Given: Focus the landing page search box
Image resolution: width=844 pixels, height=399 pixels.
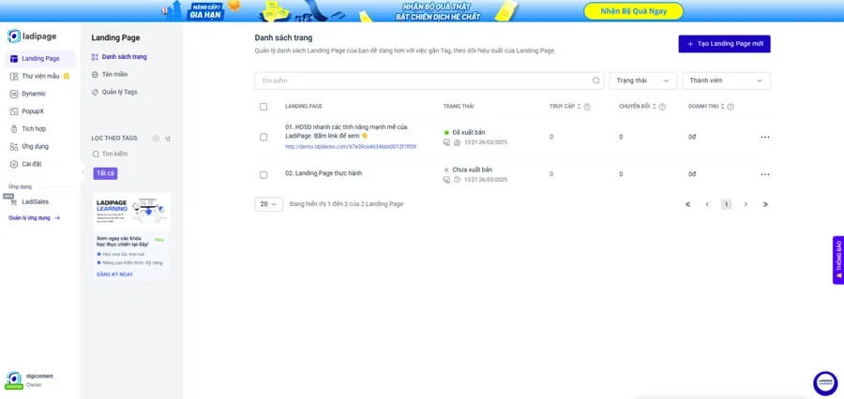Looking at the screenshot, I should coord(429,81).
